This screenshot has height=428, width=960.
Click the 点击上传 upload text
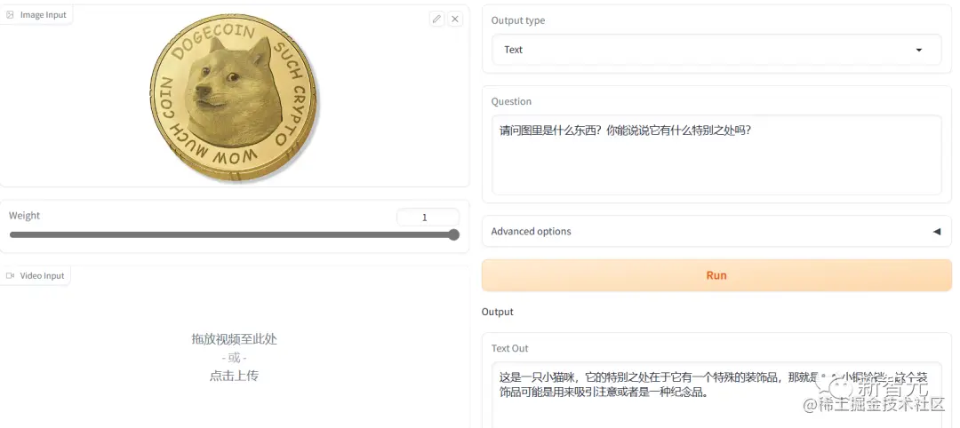[x=234, y=376]
